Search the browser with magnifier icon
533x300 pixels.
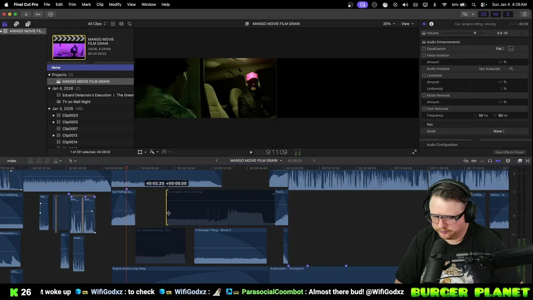(x=130, y=24)
